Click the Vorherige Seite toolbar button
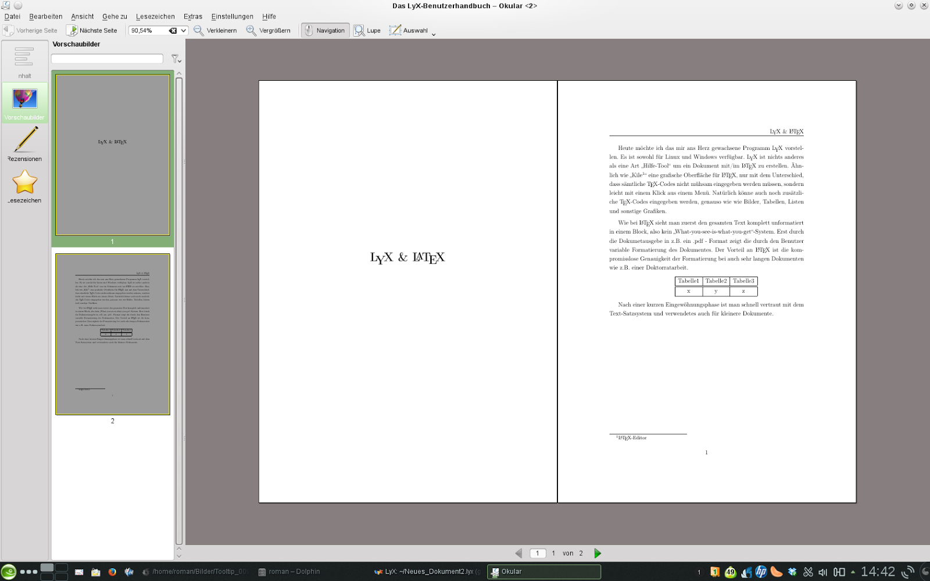Image resolution: width=930 pixels, height=581 pixels. pyautogui.click(x=30, y=30)
